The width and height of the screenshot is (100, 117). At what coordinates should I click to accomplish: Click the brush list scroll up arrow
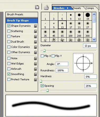94,14
